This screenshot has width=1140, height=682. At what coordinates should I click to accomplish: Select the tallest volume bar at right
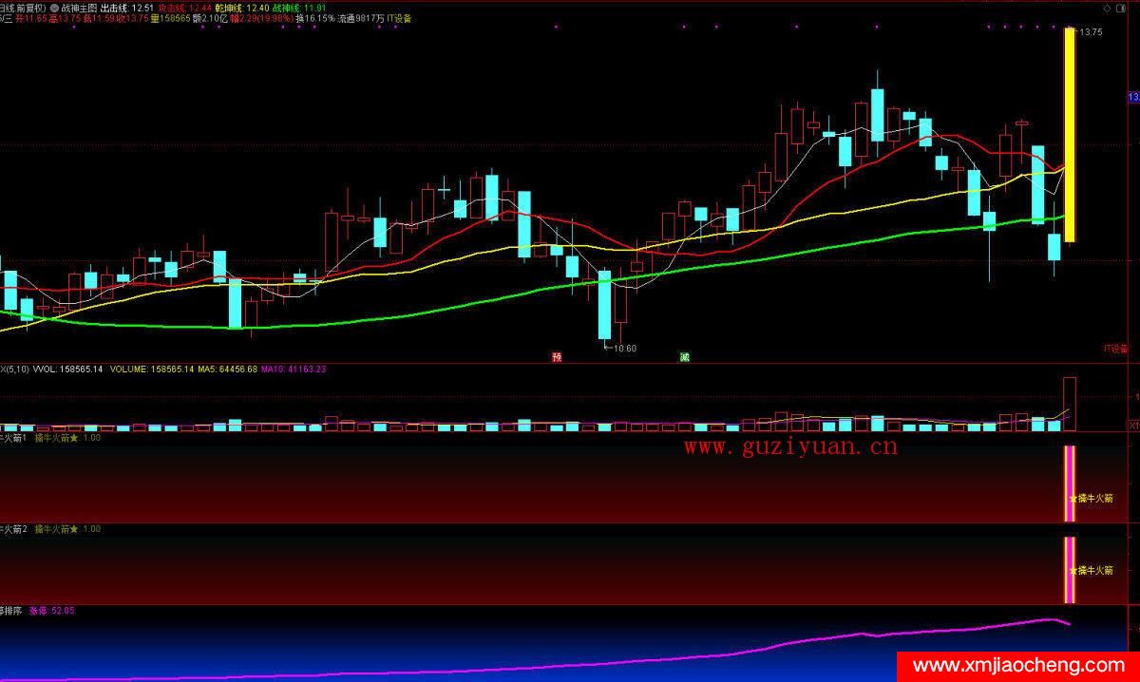1069,404
